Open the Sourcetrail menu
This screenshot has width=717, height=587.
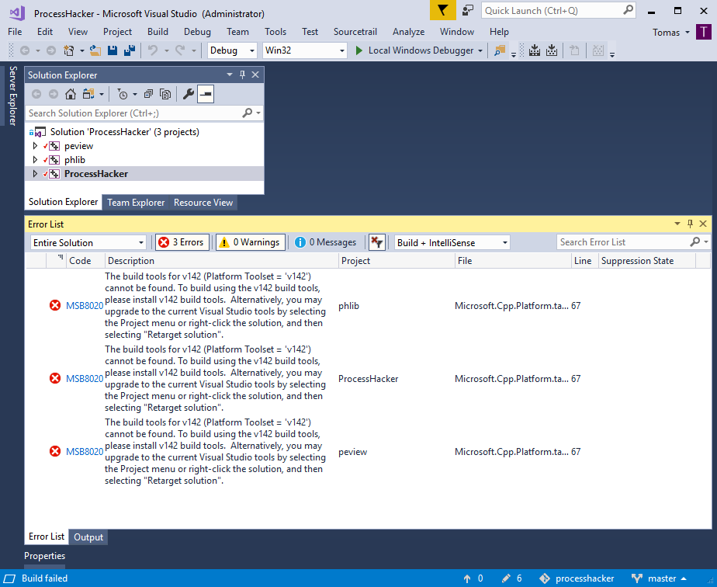click(x=355, y=32)
